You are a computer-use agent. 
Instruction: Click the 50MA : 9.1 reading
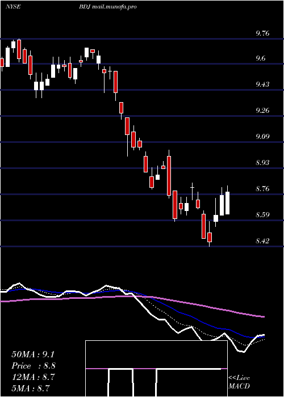click(33, 354)
